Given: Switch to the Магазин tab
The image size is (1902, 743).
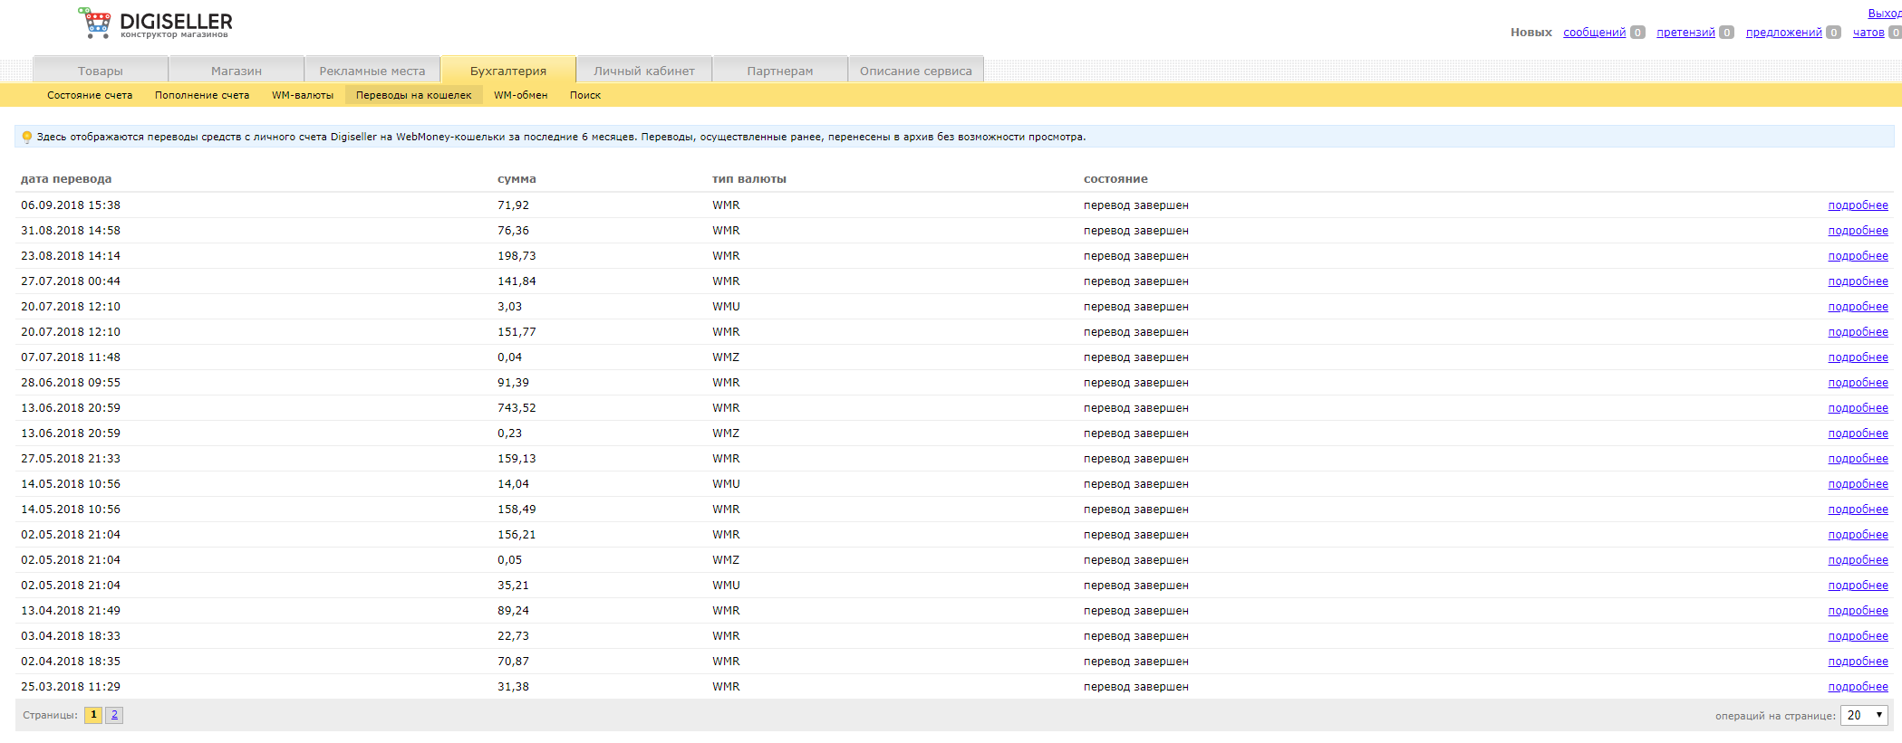Looking at the screenshot, I should [x=237, y=71].
